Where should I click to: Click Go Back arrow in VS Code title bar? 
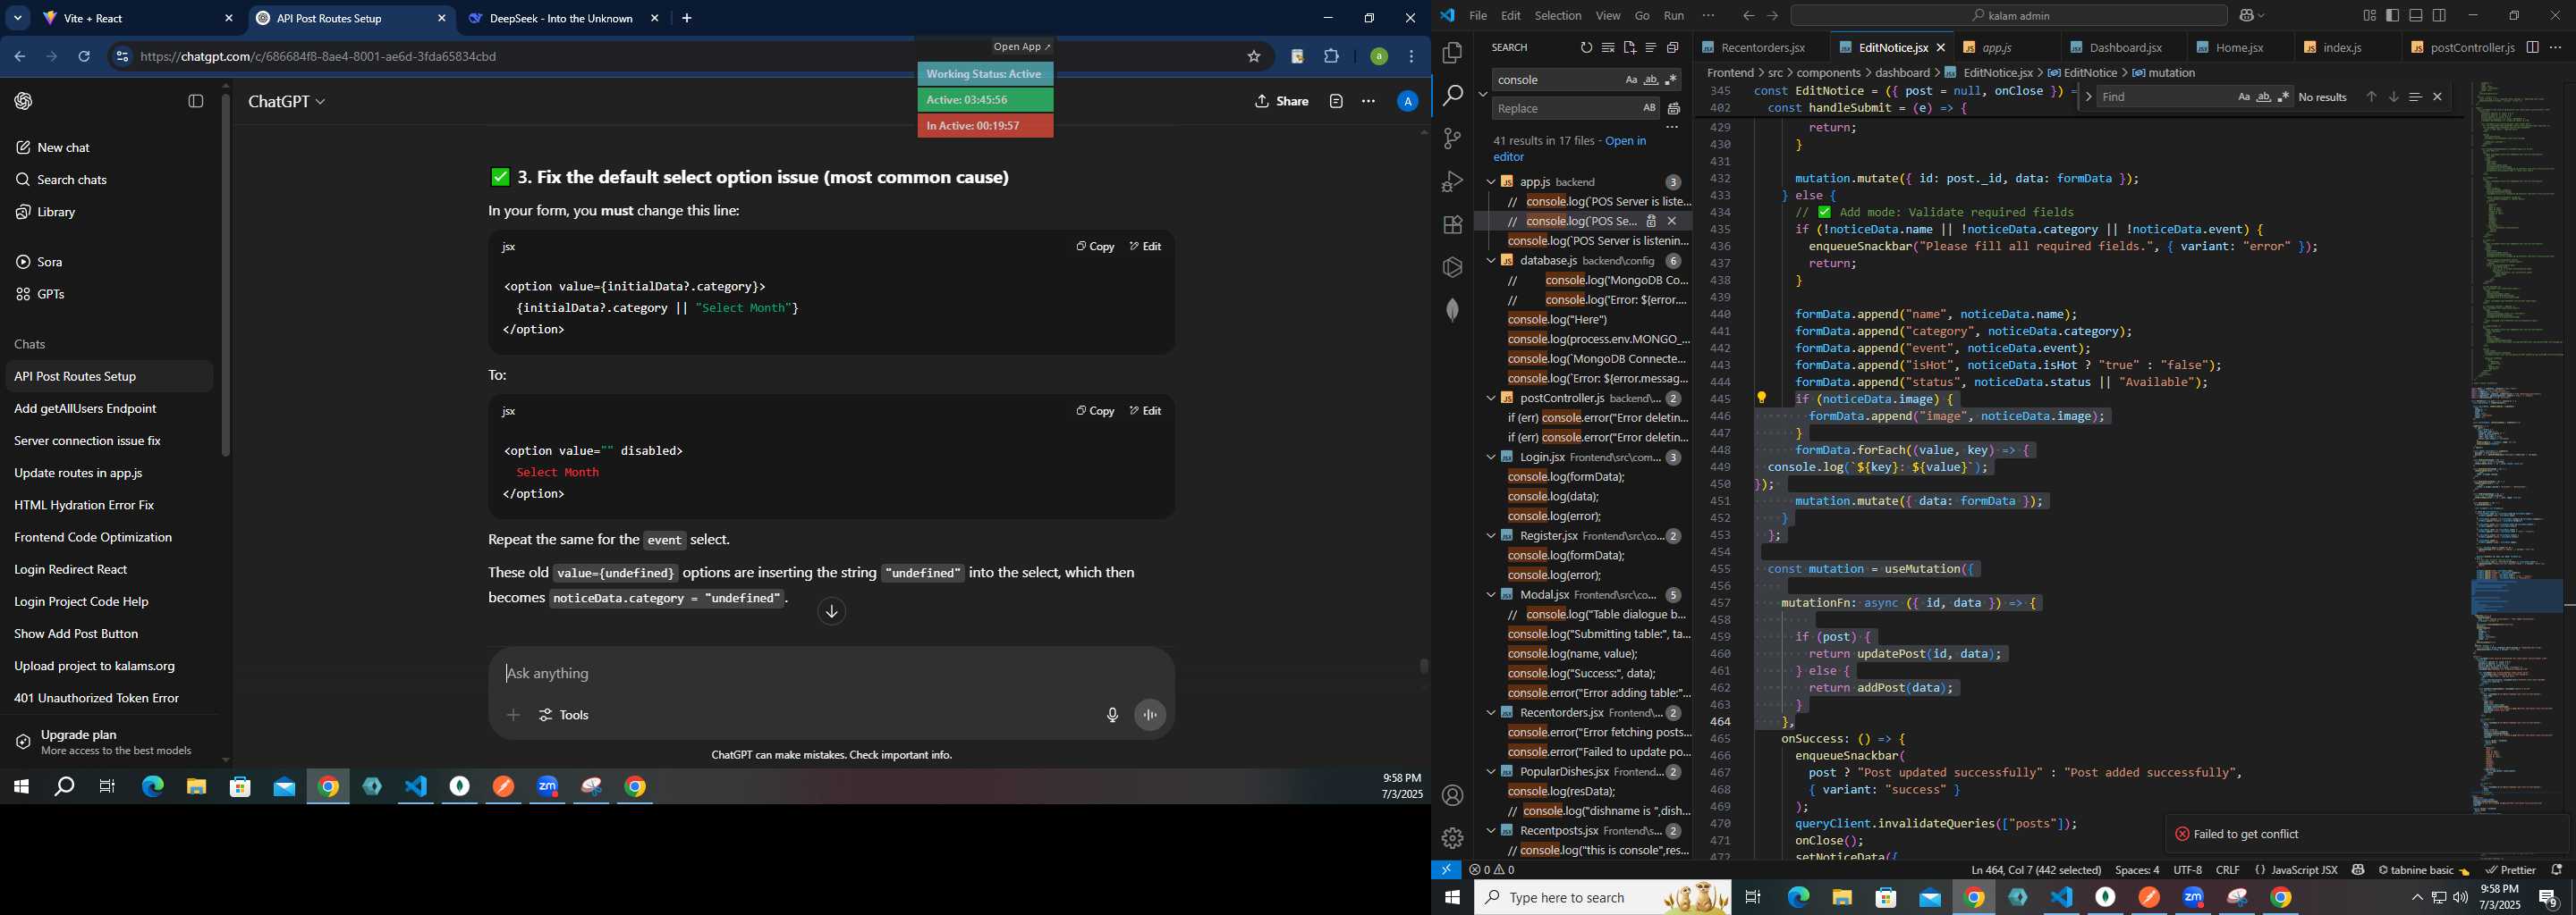coord(1748,16)
